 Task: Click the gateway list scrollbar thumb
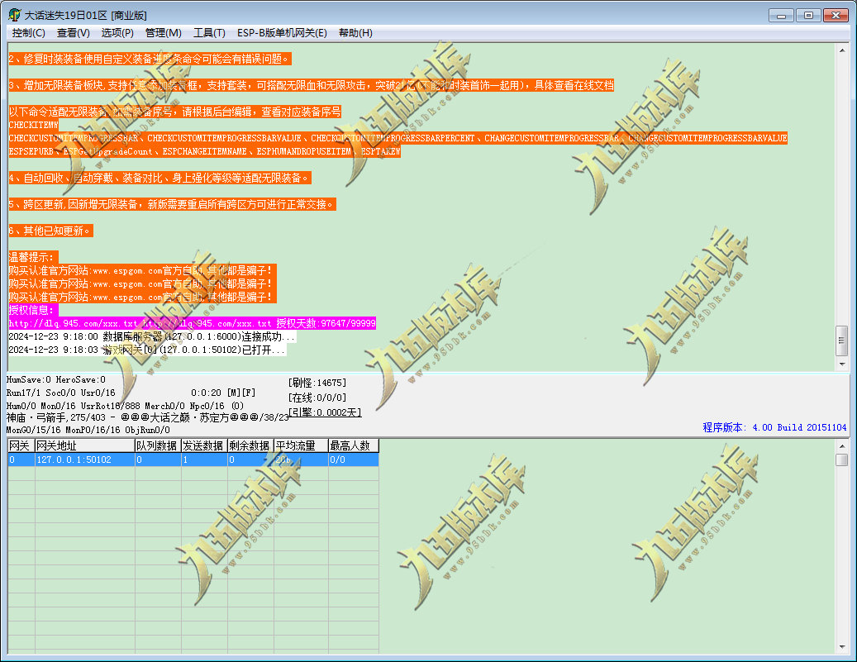coord(842,460)
